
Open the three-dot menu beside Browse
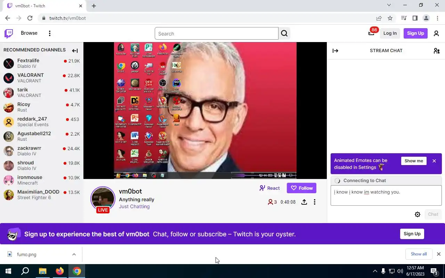[50, 33]
